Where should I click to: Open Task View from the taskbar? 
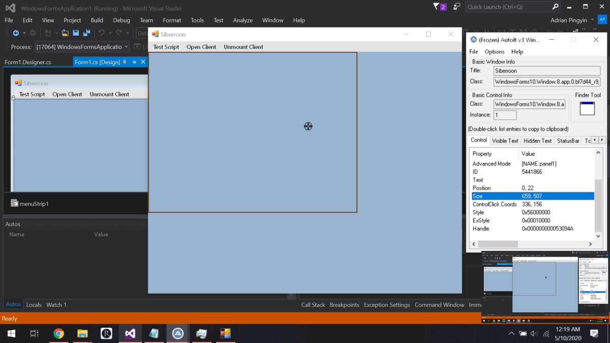click(x=35, y=333)
